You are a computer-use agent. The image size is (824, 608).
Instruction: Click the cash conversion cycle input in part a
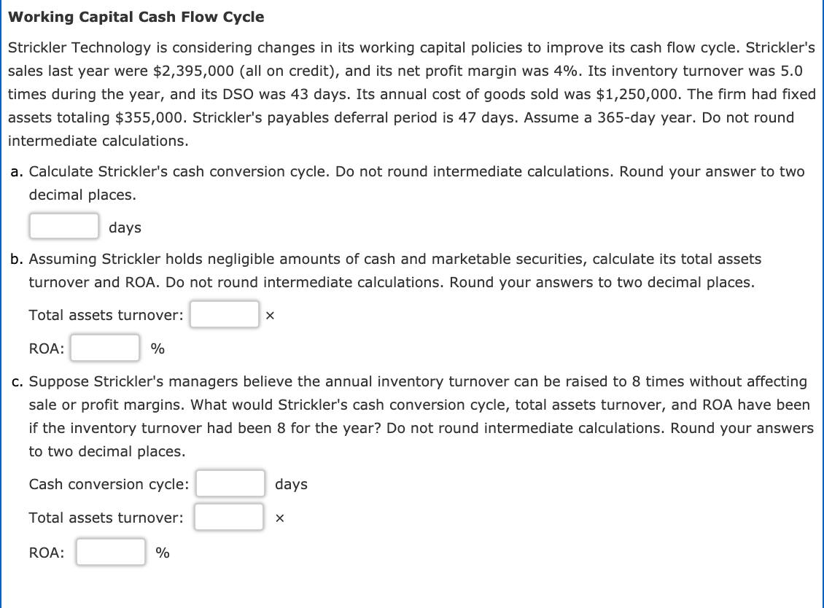pos(63,226)
